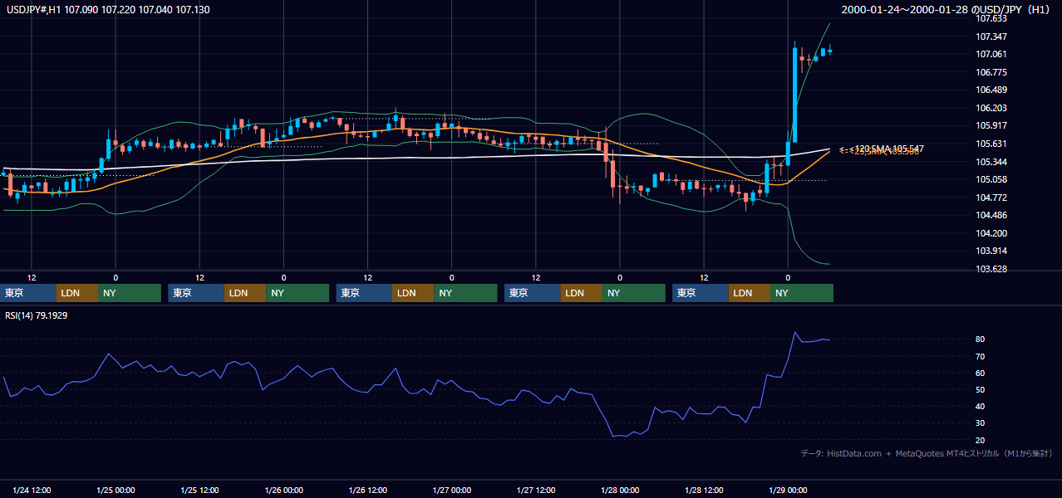Screen dimensions: 1062x498
Task: Click the 1/28 00:00 date label
Action: click(x=620, y=491)
